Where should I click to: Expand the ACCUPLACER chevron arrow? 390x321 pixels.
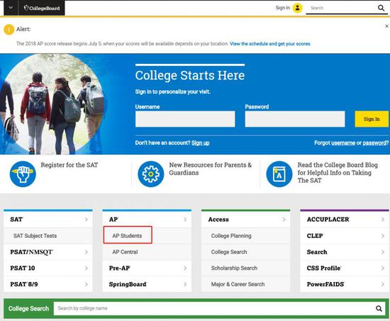(383, 219)
